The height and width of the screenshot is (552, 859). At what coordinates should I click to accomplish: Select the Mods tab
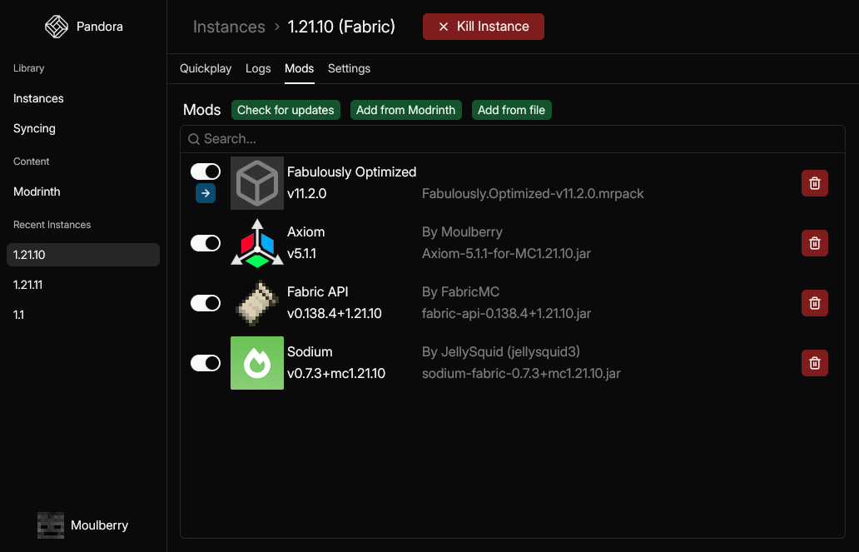click(x=299, y=68)
